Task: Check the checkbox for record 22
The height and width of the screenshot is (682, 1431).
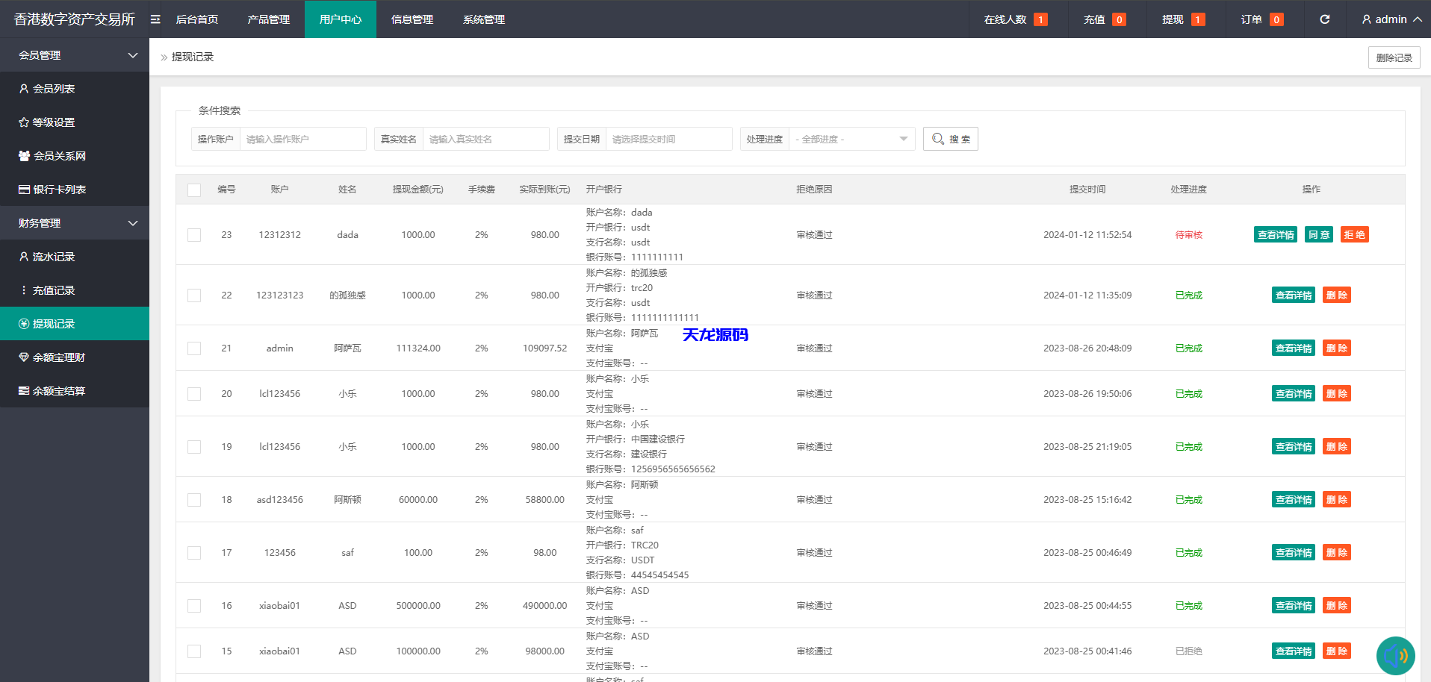Action: pos(194,295)
